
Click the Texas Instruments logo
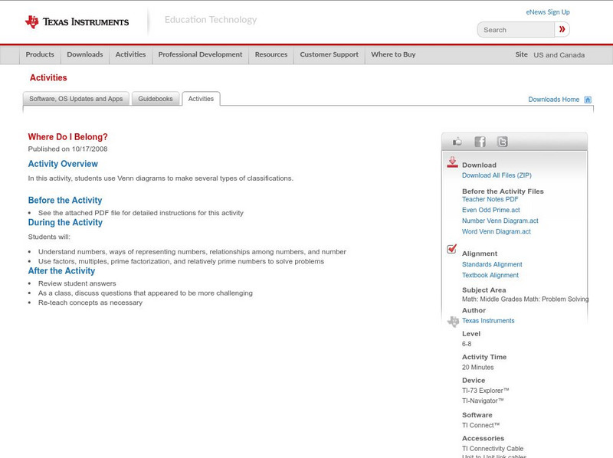77,22
